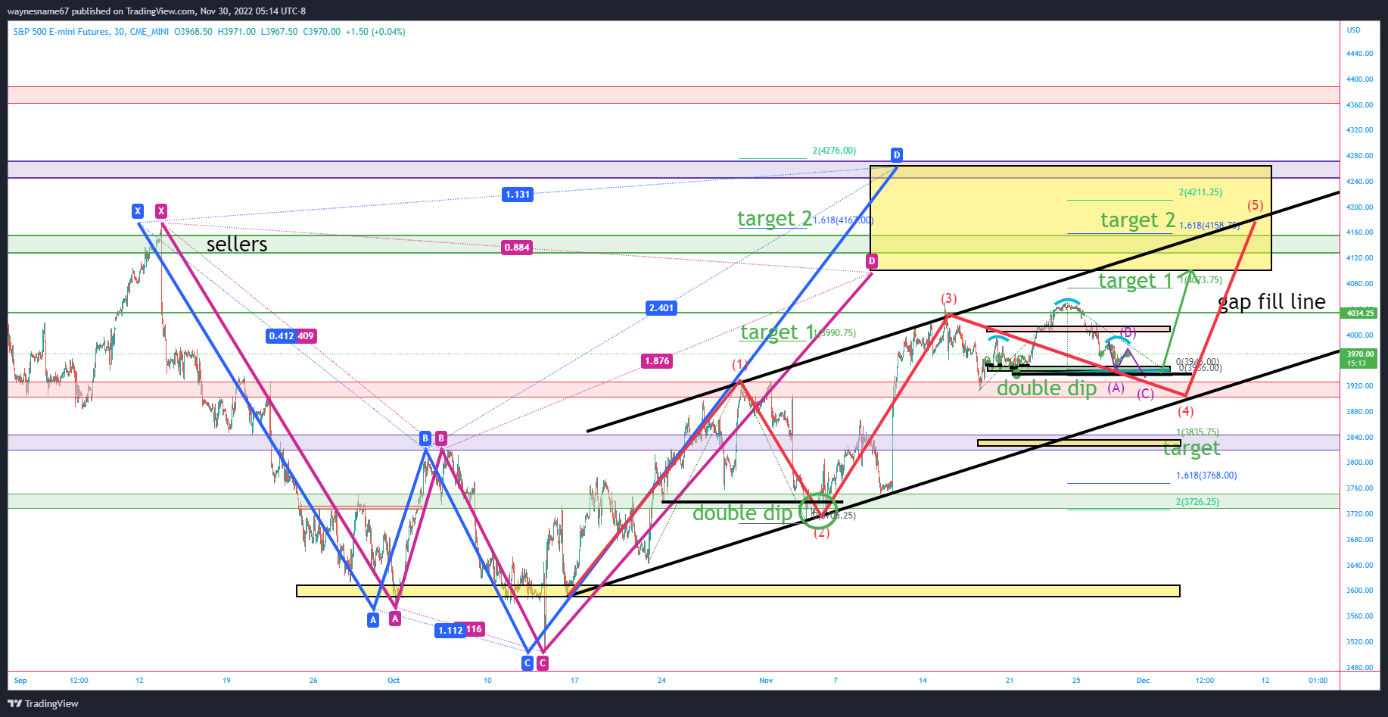Image resolution: width=1388 pixels, height=717 pixels.
Task: Select the "double dip" label near wave (2)
Action: pyautogui.click(x=742, y=513)
